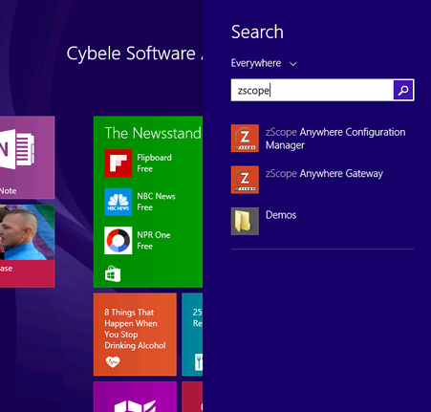Screen dimensions: 431x412
Task: Select zScope Anywhere Configuration Manager result text
Action: (x=335, y=139)
